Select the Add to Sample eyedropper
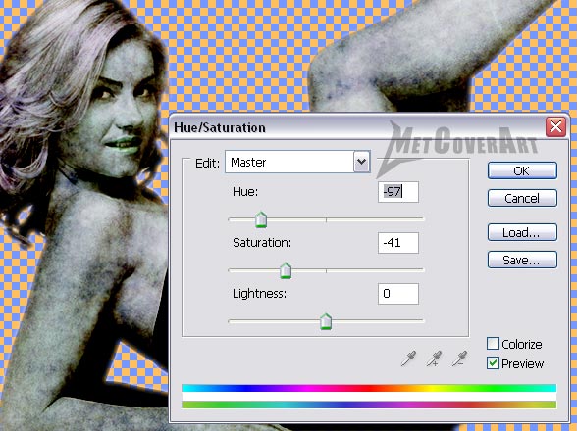Screen dimensions: 577x431 (434, 359)
